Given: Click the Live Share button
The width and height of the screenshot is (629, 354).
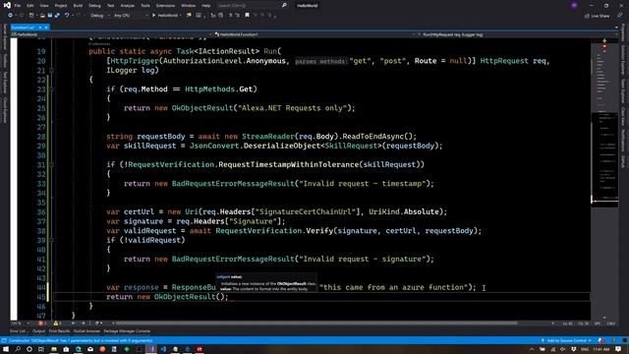Looking at the screenshot, I should point(598,16).
